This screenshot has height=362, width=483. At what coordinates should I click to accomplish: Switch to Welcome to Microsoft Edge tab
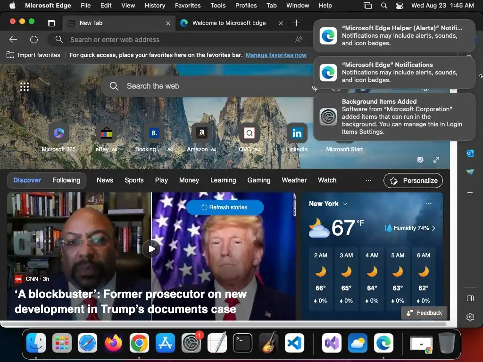click(x=232, y=23)
